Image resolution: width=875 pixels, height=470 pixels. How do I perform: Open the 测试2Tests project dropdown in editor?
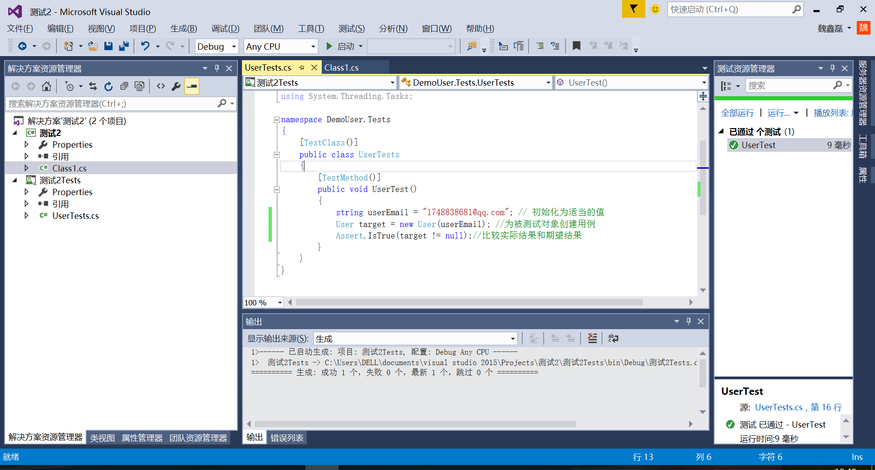tap(320, 83)
